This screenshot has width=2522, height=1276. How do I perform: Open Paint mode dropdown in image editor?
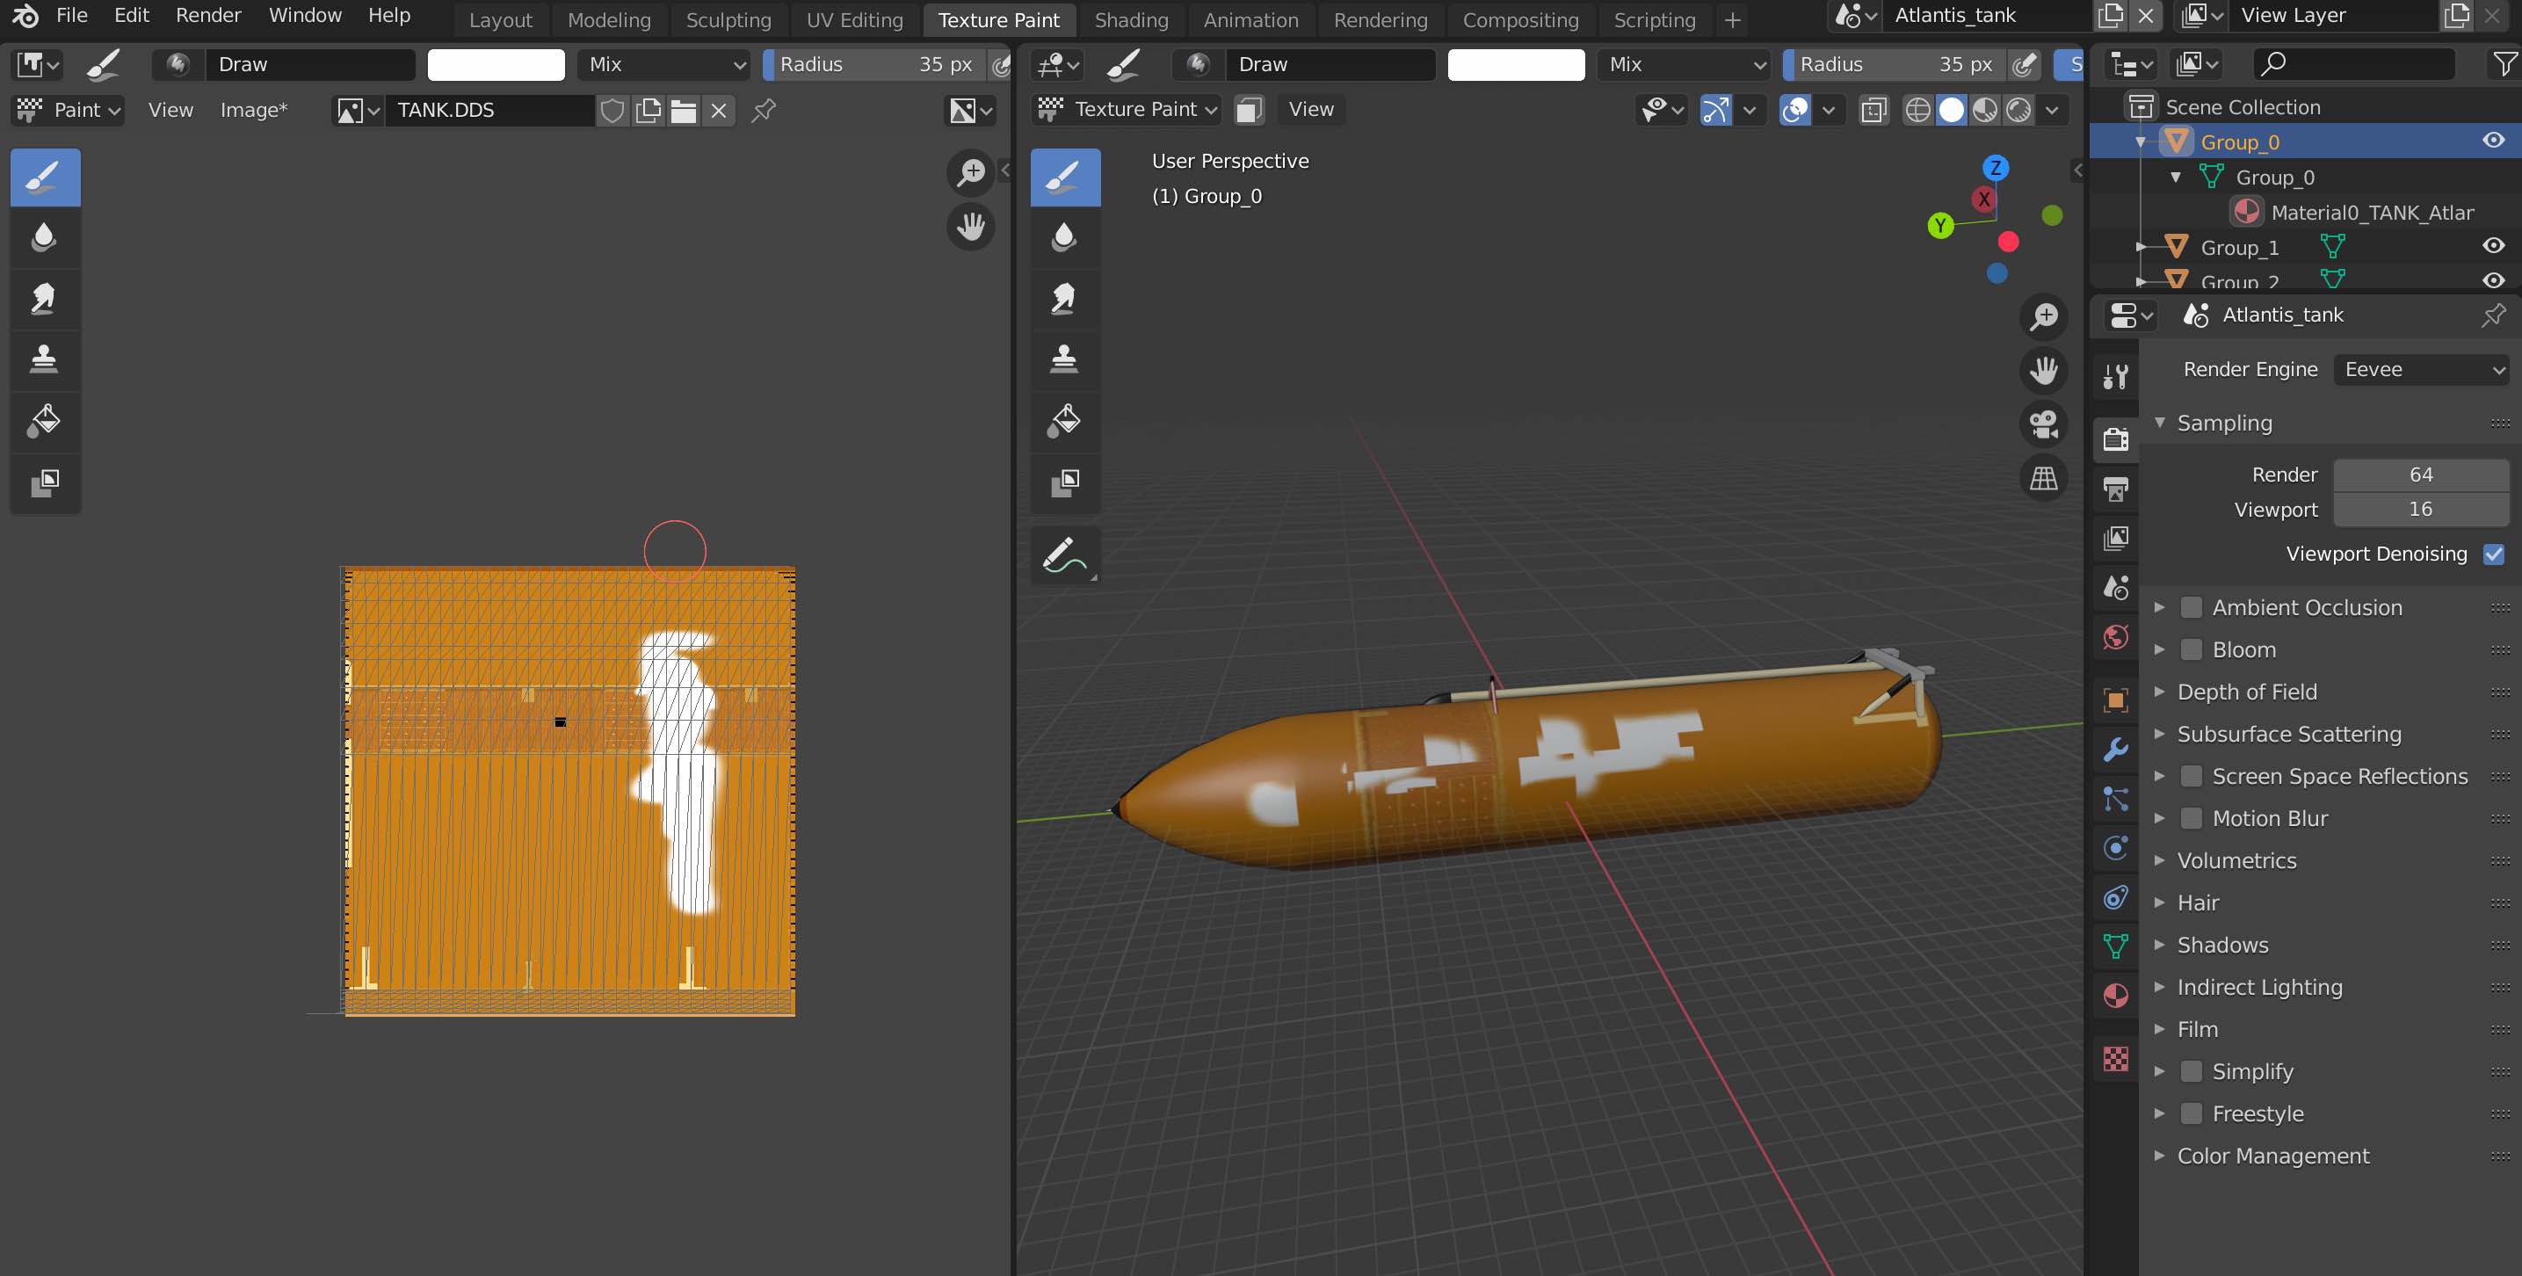pos(68,111)
